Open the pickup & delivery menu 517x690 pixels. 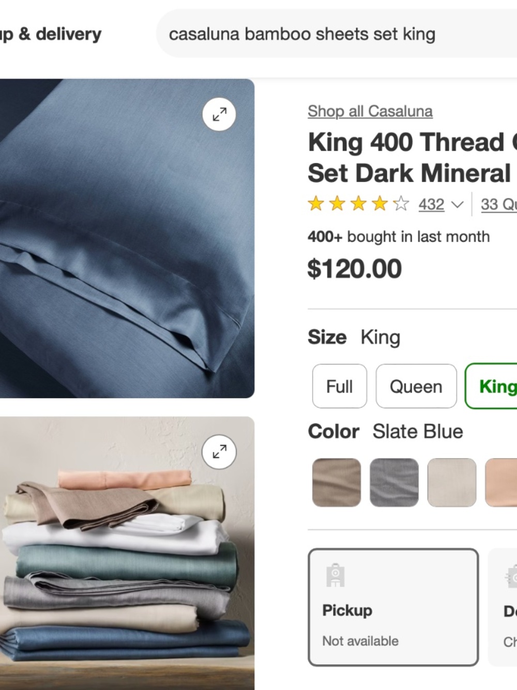51,34
